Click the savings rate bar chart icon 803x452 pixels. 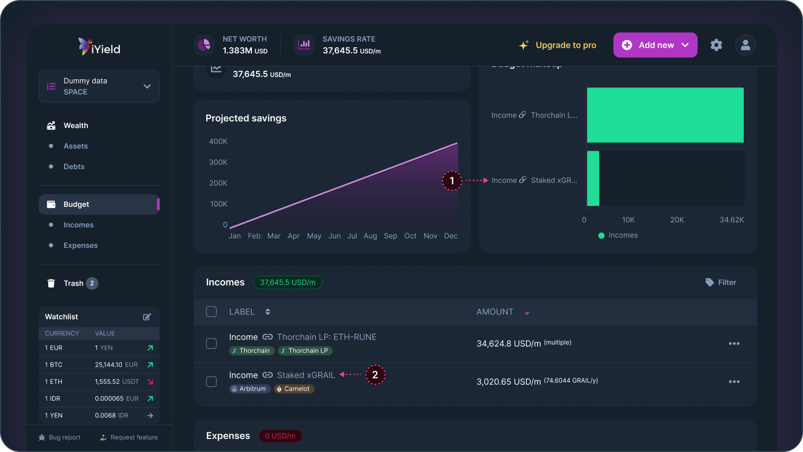coord(304,45)
